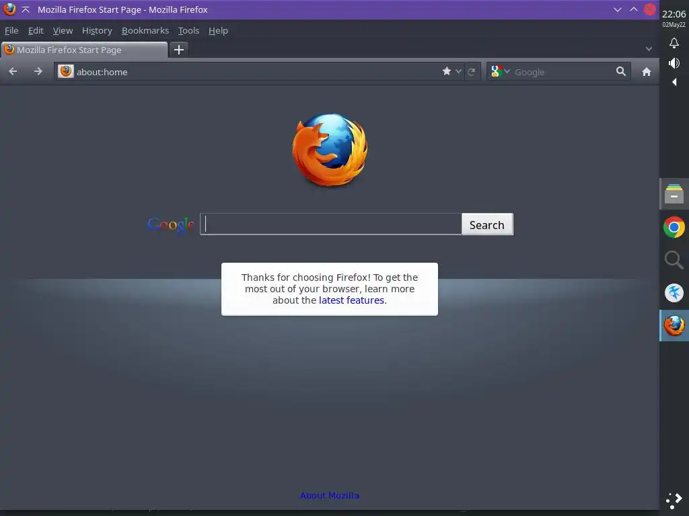Open the Bookmarks menu
The width and height of the screenshot is (689, 516).
click(145, 31)
